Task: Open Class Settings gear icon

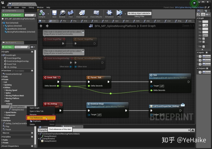Action: tap(82, 13)
